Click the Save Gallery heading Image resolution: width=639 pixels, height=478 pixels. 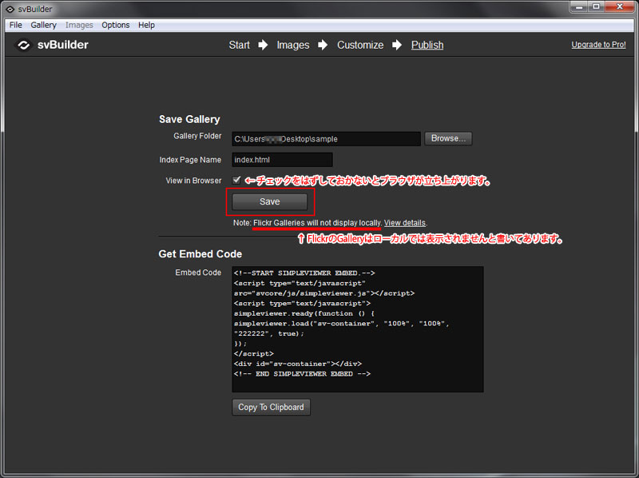189,119
